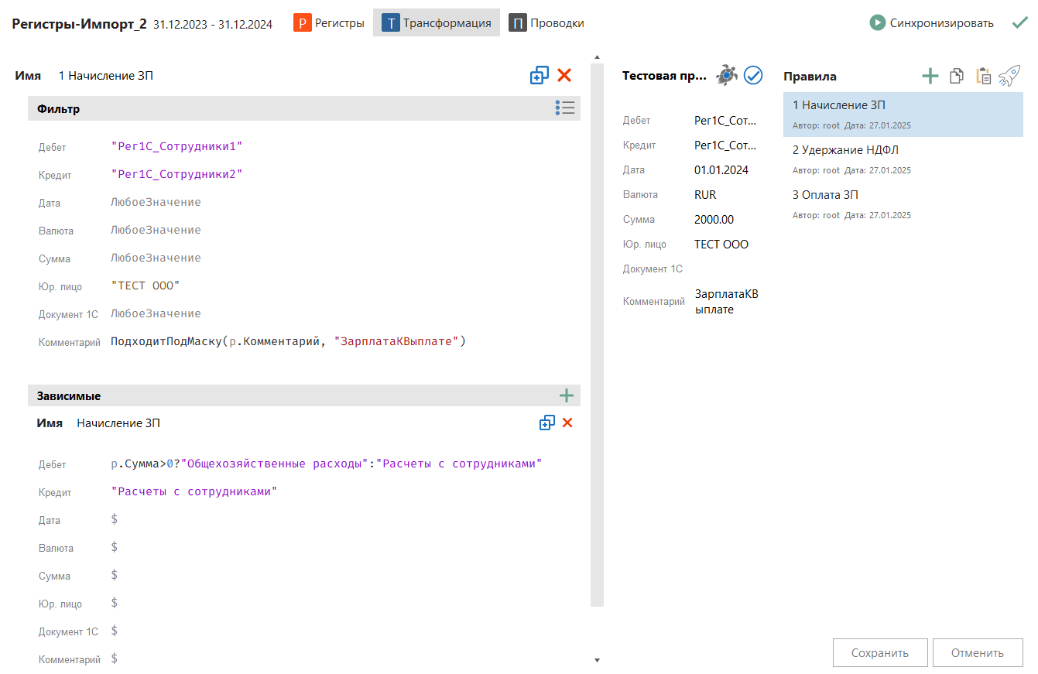Click the green checkmark next to Синхронизировать
This screenshot has height=674, width=1038.
point(1019,23)
